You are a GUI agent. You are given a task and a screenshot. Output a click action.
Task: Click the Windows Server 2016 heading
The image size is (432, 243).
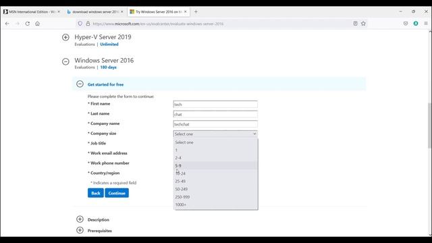104,60
